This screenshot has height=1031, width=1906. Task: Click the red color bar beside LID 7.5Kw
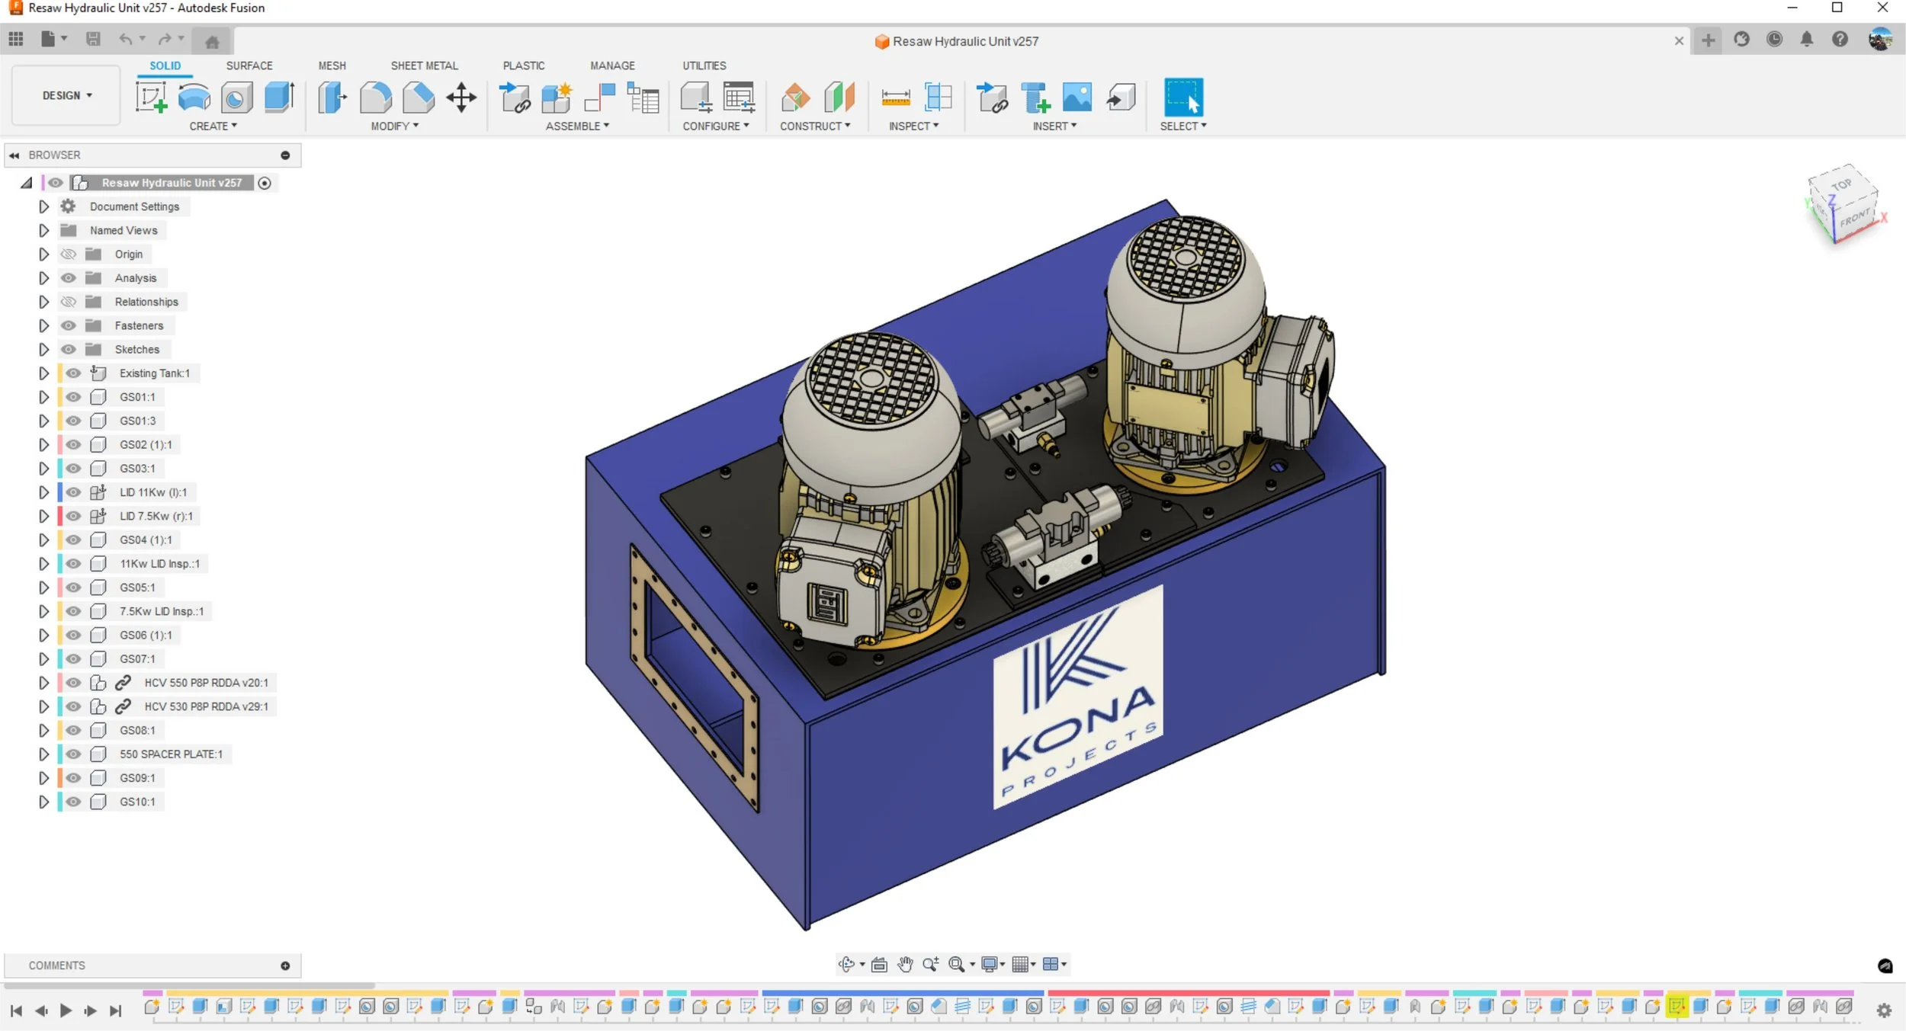[59, 516]
